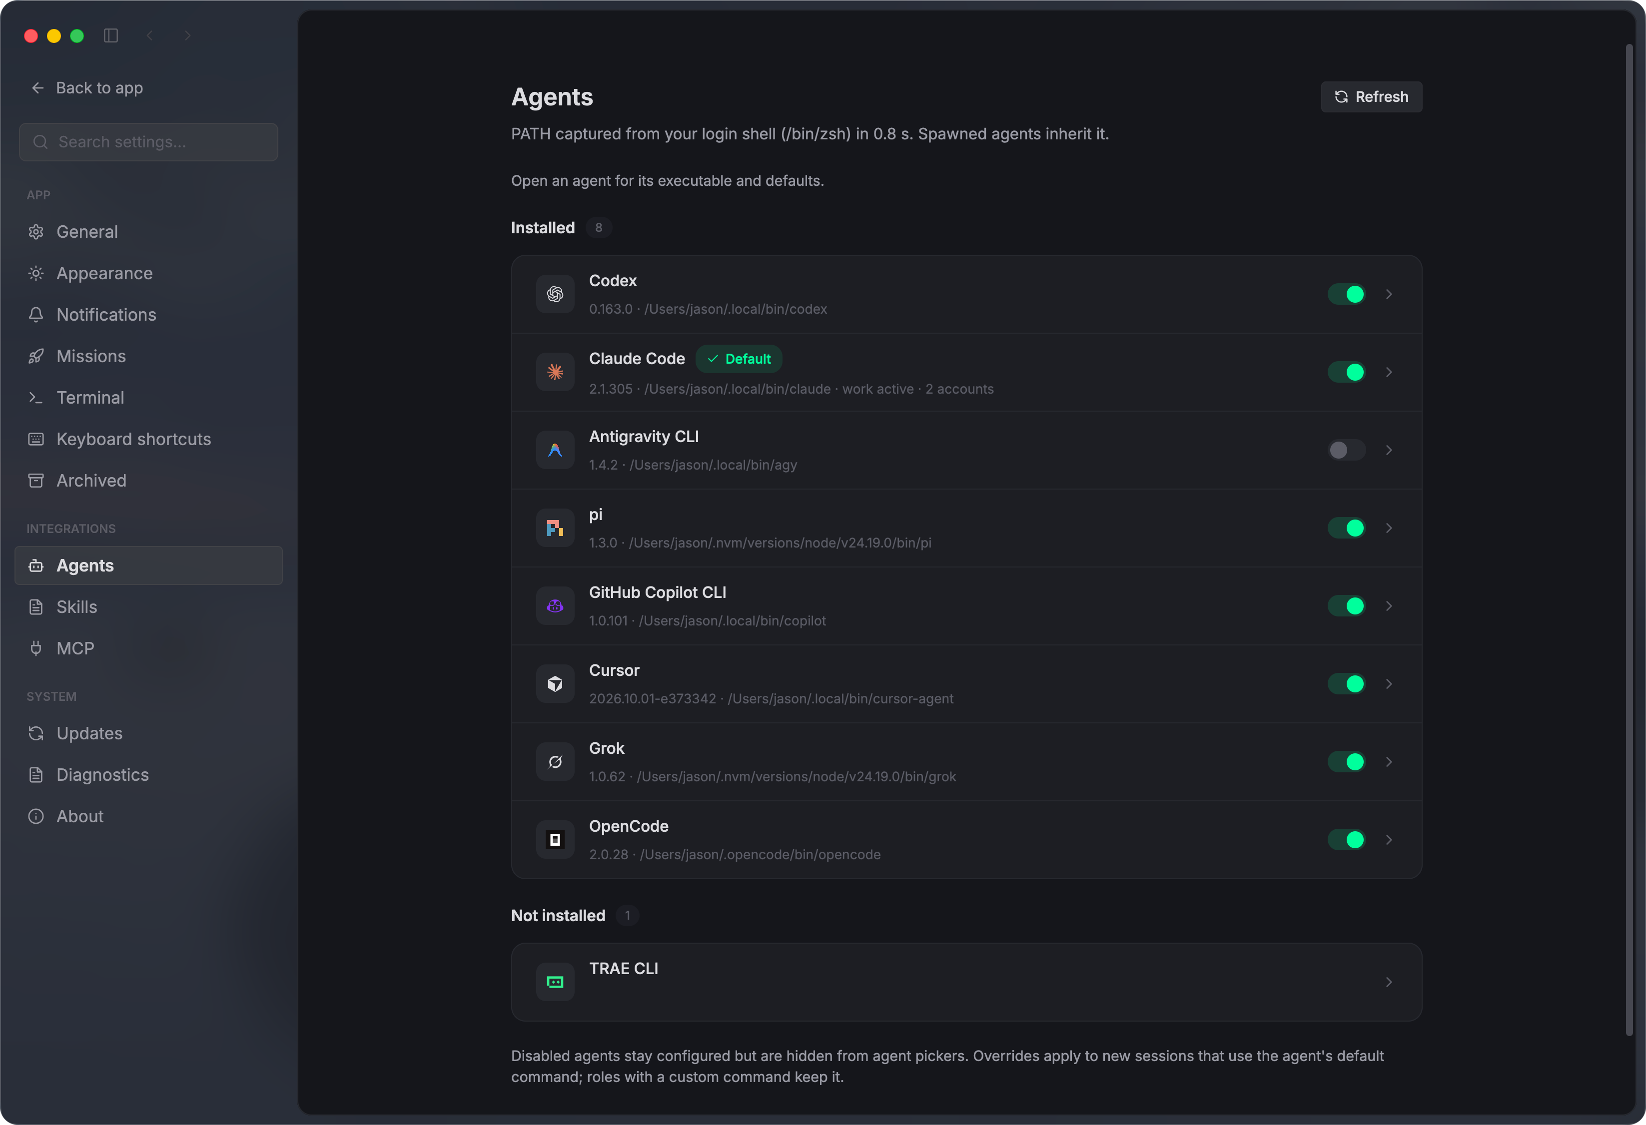This screenshot has width=1646, height=1125.
Task: Expand Antigravity CLI row chevron
Action: (x=1388, y=450)
